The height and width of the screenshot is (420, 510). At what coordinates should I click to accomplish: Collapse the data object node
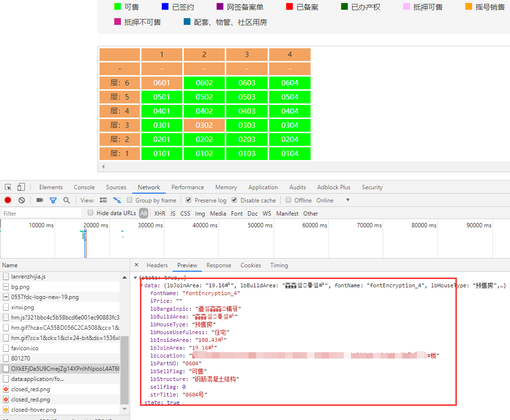pyautogui.click(x=141, y=285)
